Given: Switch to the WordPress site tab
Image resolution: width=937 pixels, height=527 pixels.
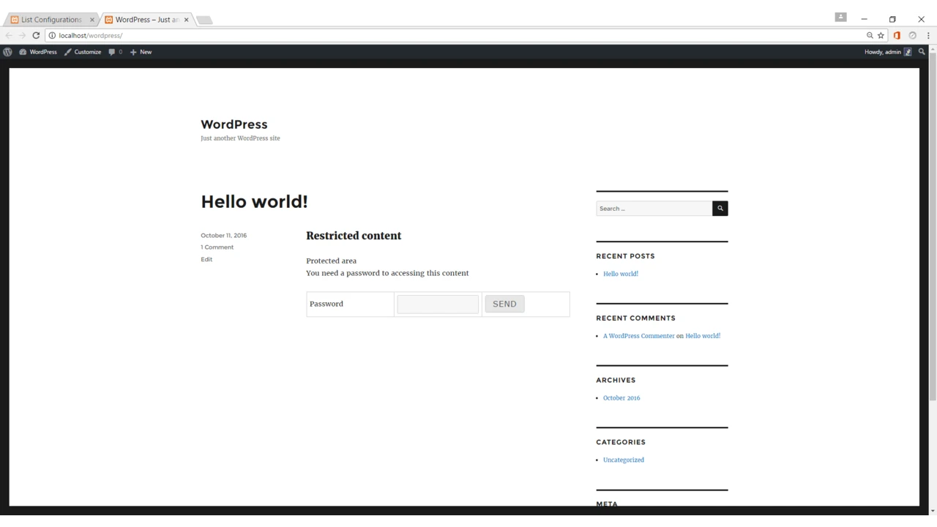Looking at the screenshot, I should click(x=144, y=19).
